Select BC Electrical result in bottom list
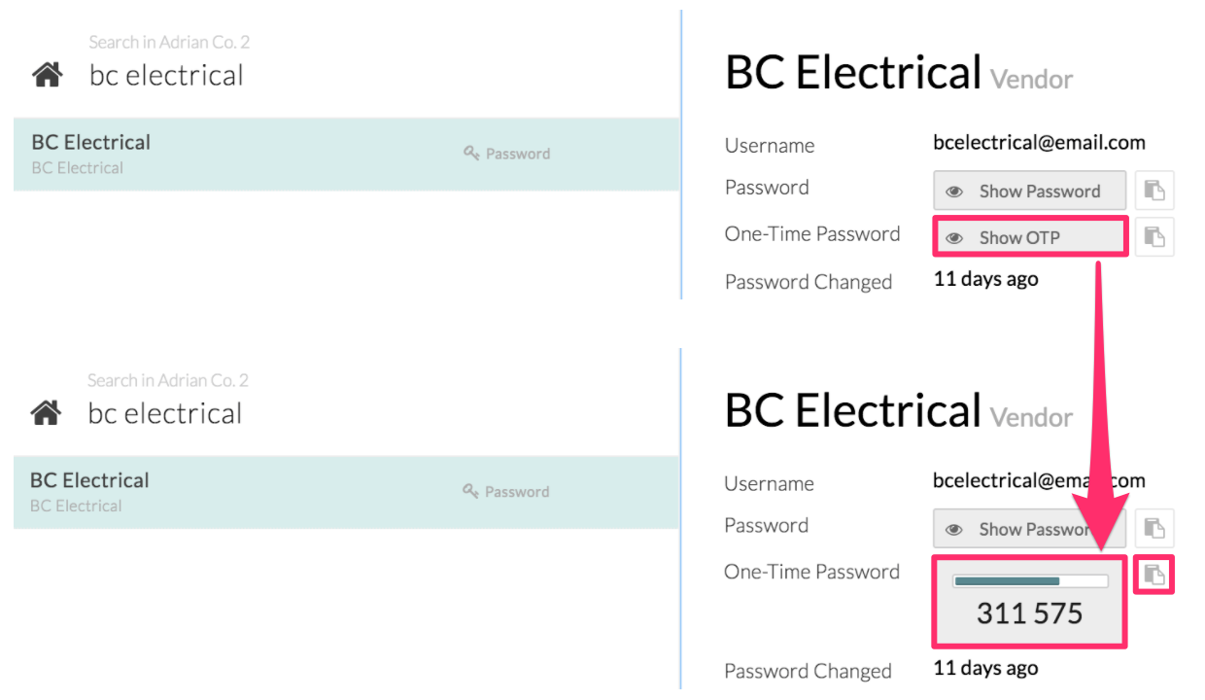Image resolution: width=1205 pixels, height=700 pixels. (346, 492)
